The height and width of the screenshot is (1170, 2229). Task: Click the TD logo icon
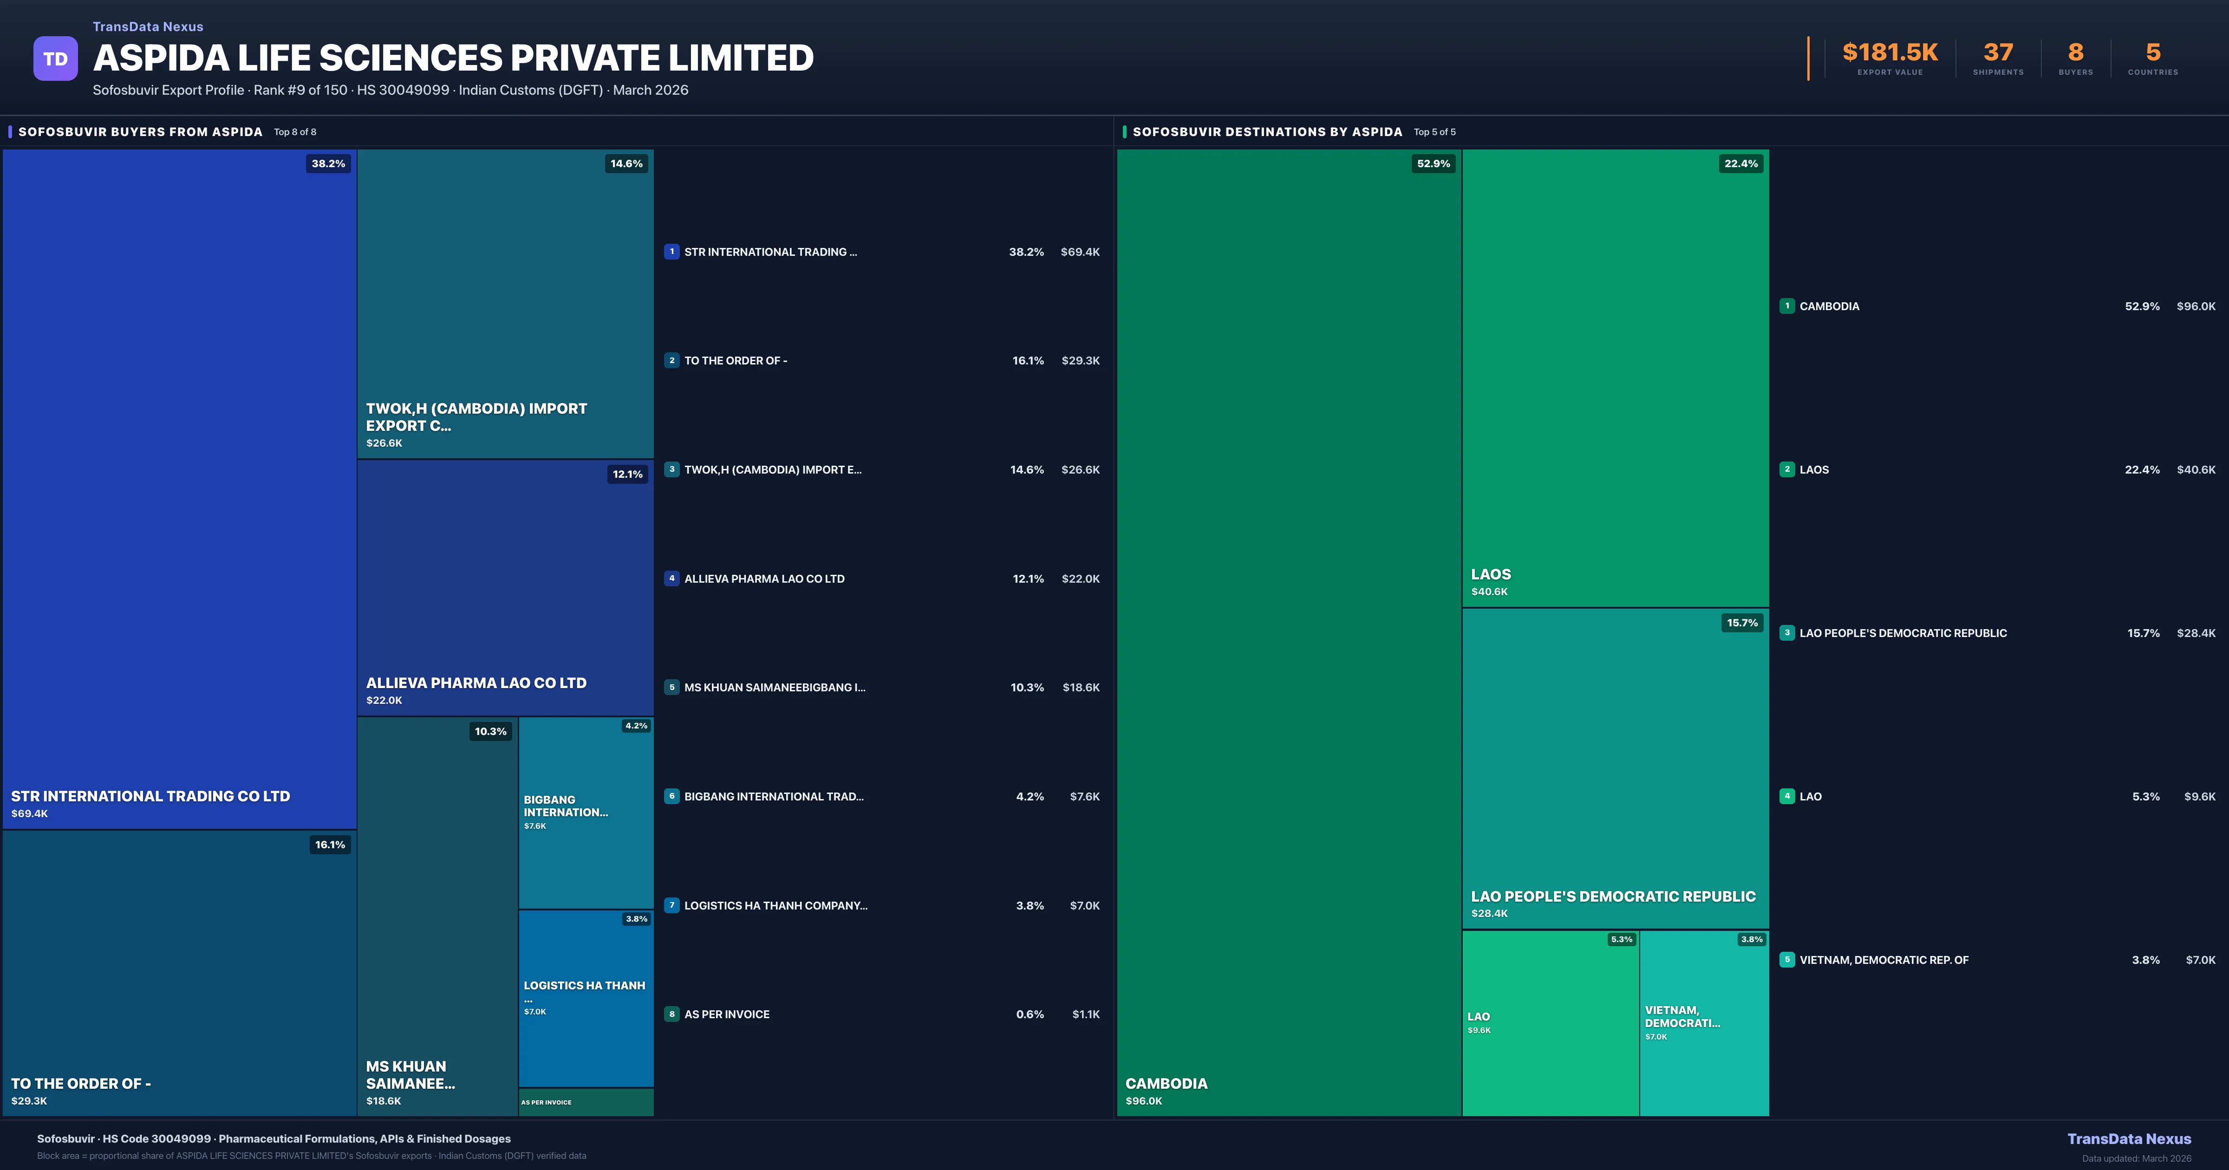pyautogui.click(x=55, y=59)
